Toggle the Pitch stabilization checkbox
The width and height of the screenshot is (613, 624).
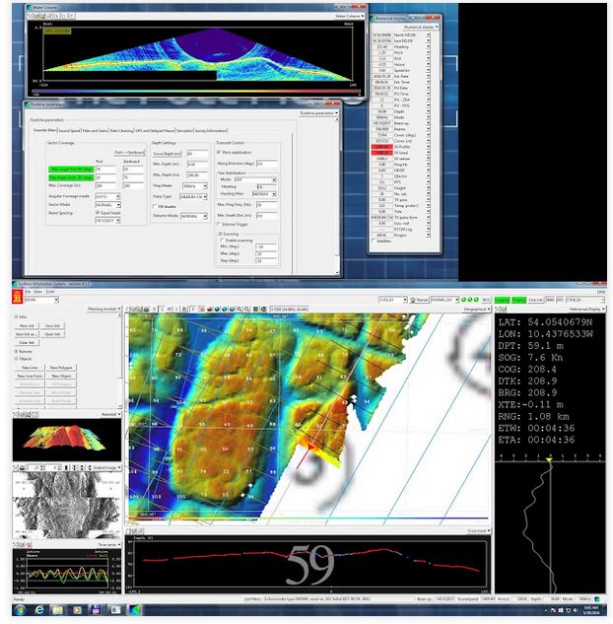click(219, 152)
